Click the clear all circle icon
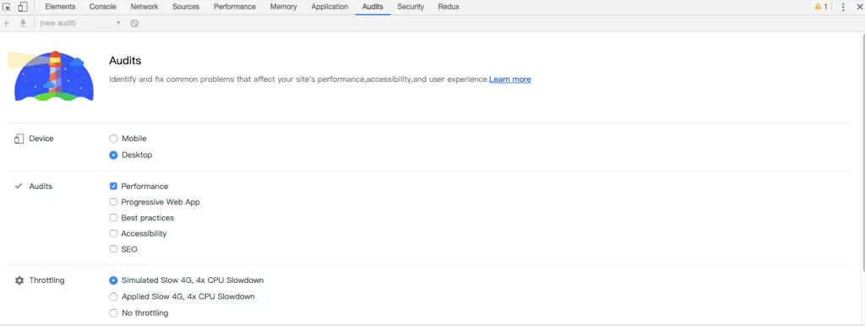865x326 pixels. pyautogui.click(x=134, y=23)
